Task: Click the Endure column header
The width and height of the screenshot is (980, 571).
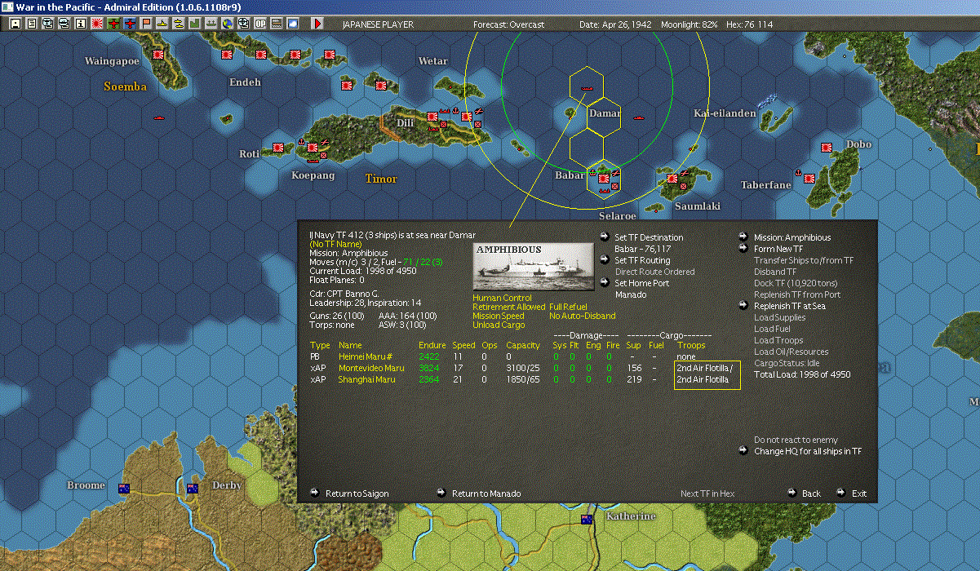Action: [x=432, y=345]
